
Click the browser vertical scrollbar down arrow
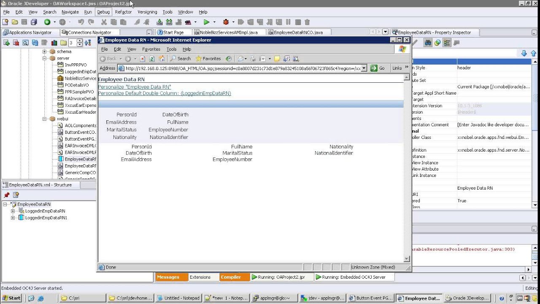[407, 259]
